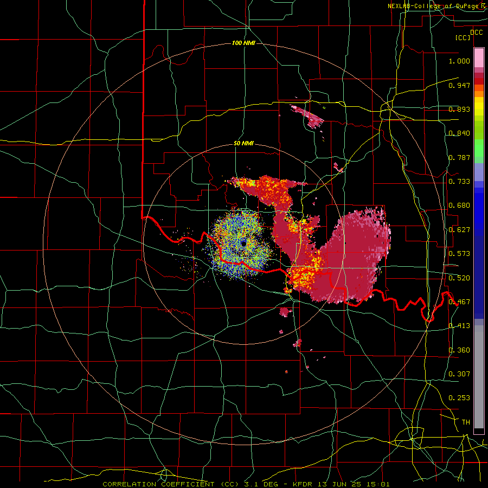Select the 0.253 legend value
The height and width of the screenshot is (488, 488).
[459, 398]
